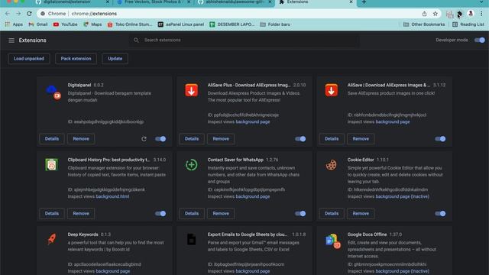Remove Contact Saver for WhatsApp
Image resolution: width=489 pixels, height=275 pixels.
point(221,214)
